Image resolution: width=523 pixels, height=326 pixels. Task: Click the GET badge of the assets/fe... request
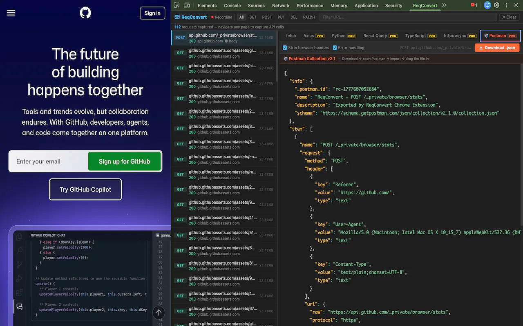(180, 99)
